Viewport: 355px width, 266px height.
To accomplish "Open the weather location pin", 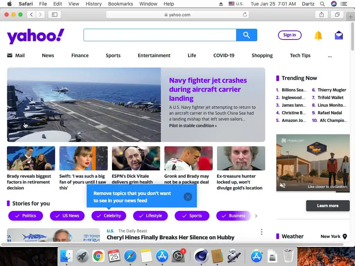I will 345,236.
